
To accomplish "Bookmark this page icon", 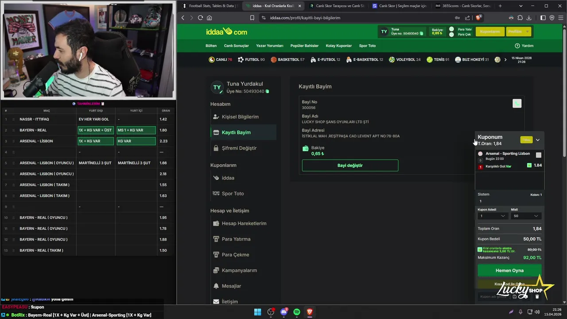I will pyautogui.click(x=252, y=18).
